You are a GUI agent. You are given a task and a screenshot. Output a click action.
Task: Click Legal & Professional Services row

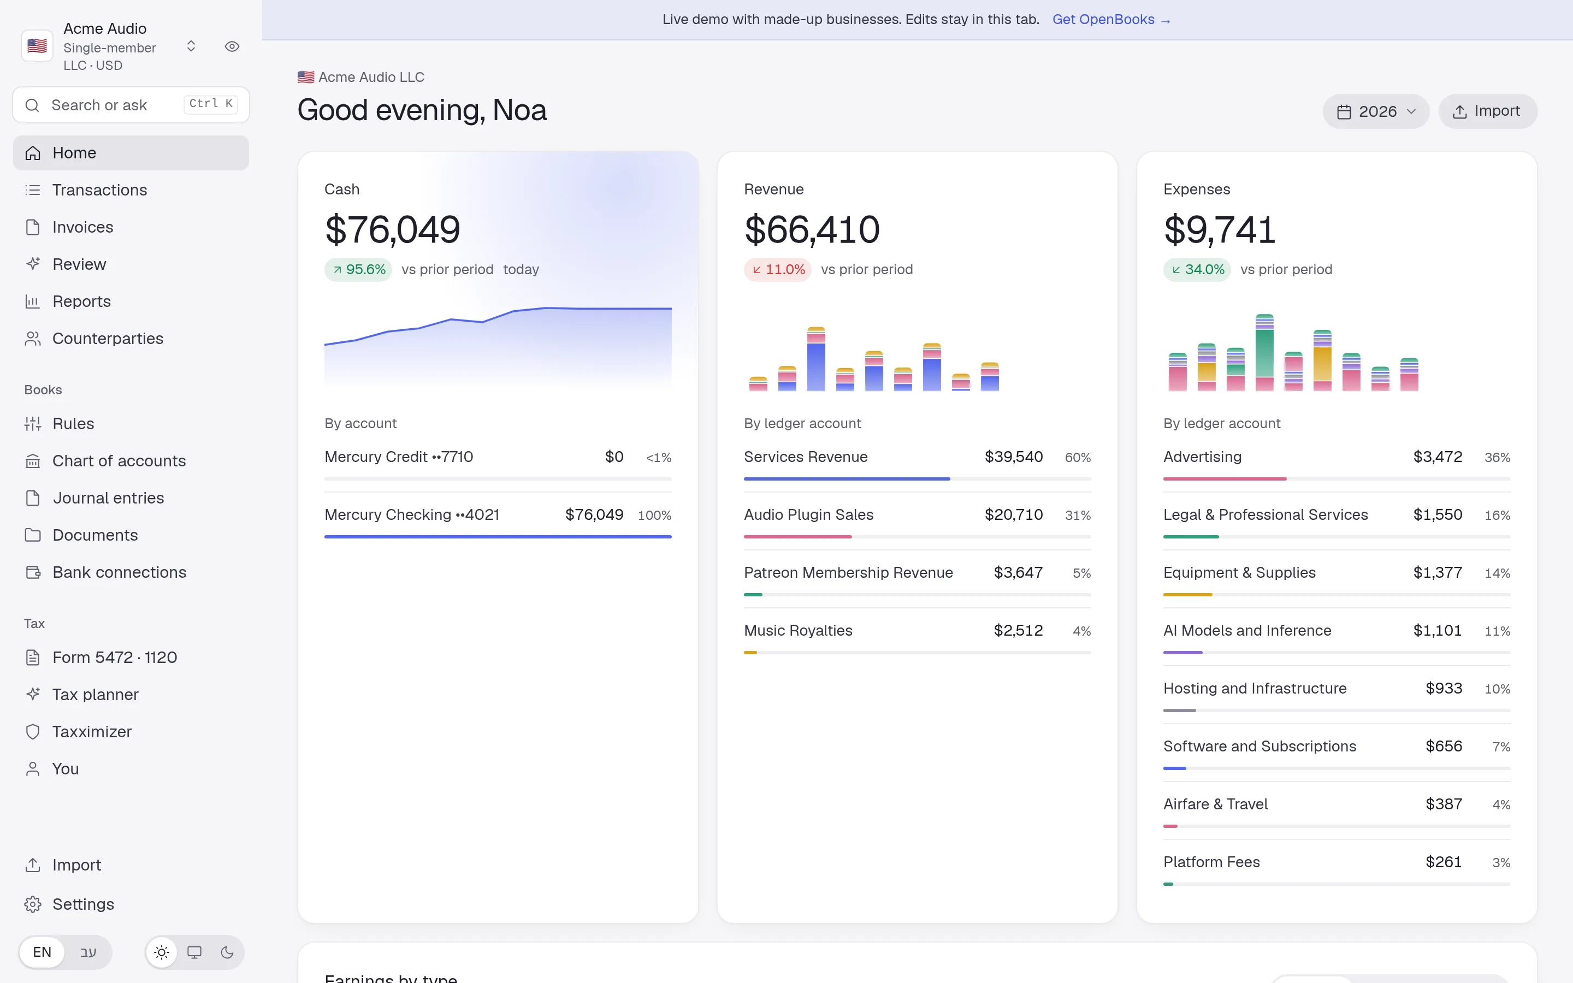pyautogui.click(x=1337, y=522)
